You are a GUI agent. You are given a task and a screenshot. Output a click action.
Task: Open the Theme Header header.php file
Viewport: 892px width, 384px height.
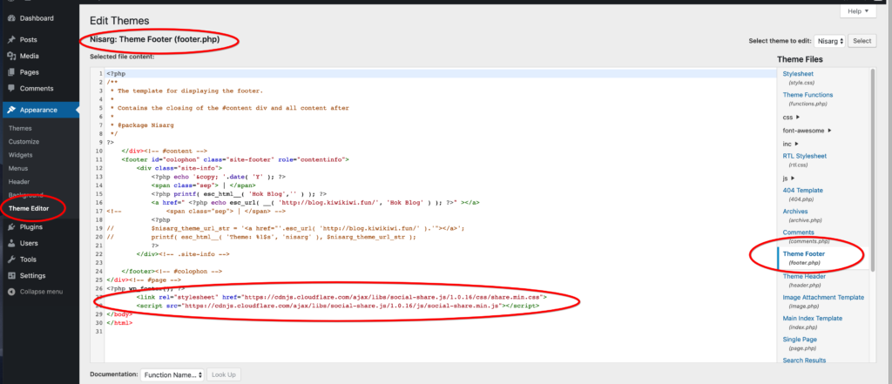(804, 277)
